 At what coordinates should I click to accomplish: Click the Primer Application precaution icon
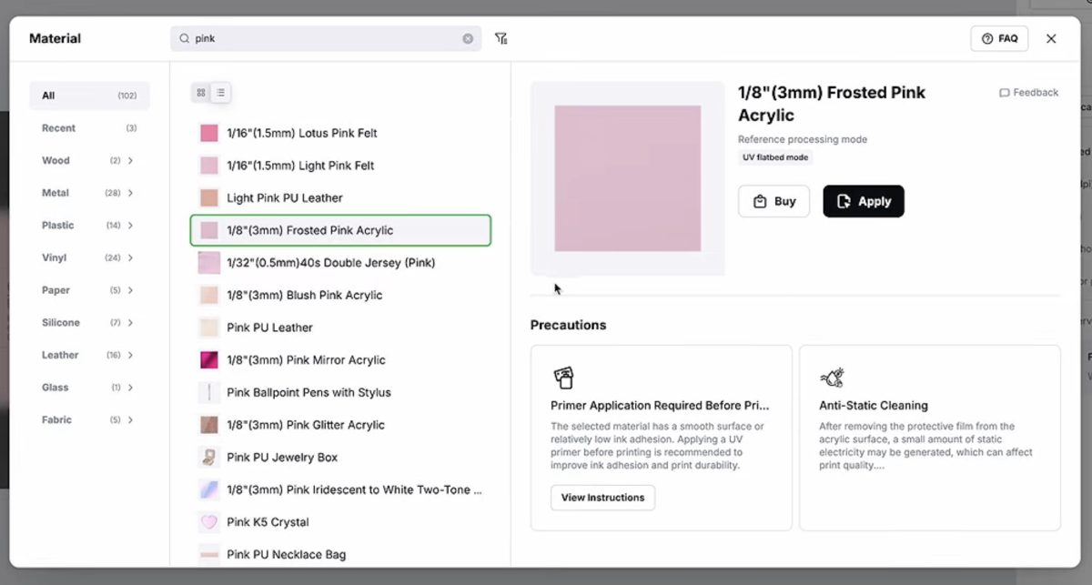click(563, 378)
